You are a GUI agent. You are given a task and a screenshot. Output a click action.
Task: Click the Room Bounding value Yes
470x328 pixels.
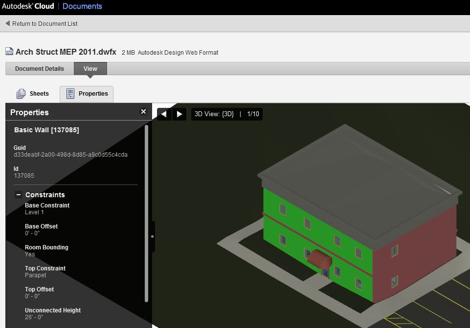point(30,254)
